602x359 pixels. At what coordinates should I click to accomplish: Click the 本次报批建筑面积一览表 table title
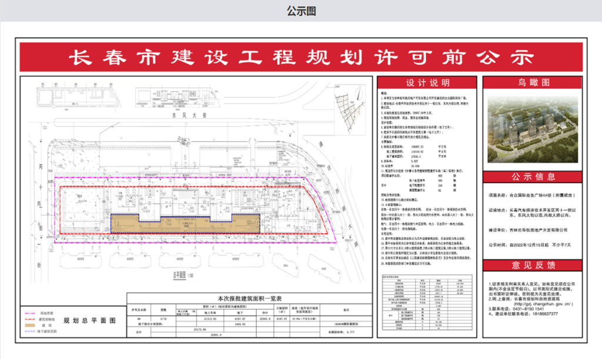tap(249, 299)
